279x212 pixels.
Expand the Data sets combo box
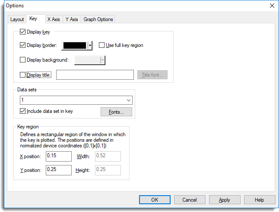click(x=76, y=100)
